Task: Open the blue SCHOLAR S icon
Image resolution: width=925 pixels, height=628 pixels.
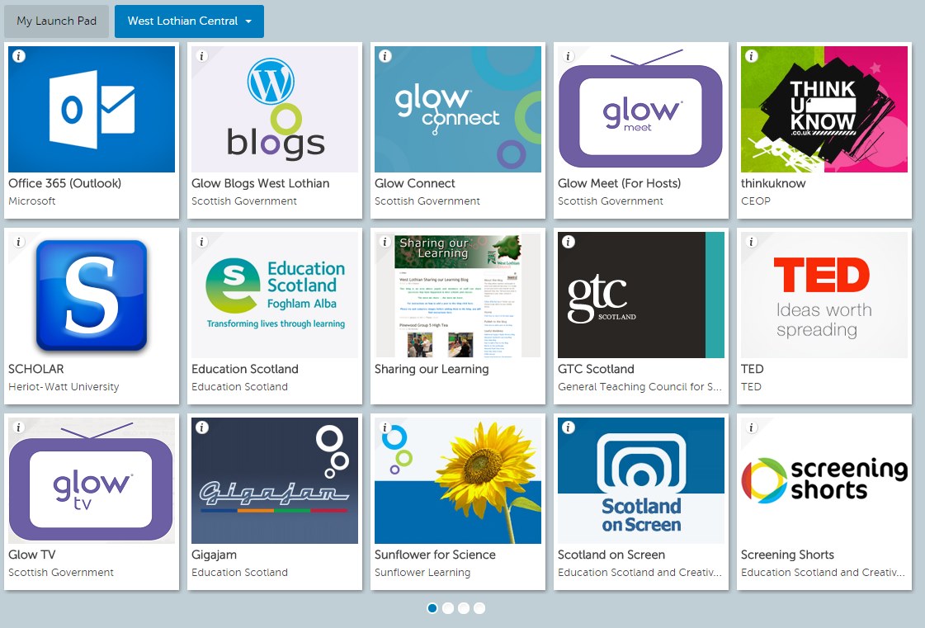Action: tap(92, 295)
